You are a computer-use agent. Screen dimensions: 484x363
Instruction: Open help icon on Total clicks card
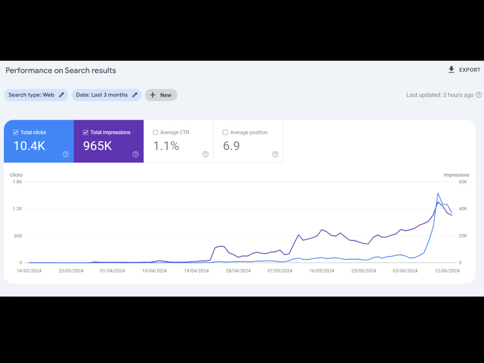tap(66, 154)
